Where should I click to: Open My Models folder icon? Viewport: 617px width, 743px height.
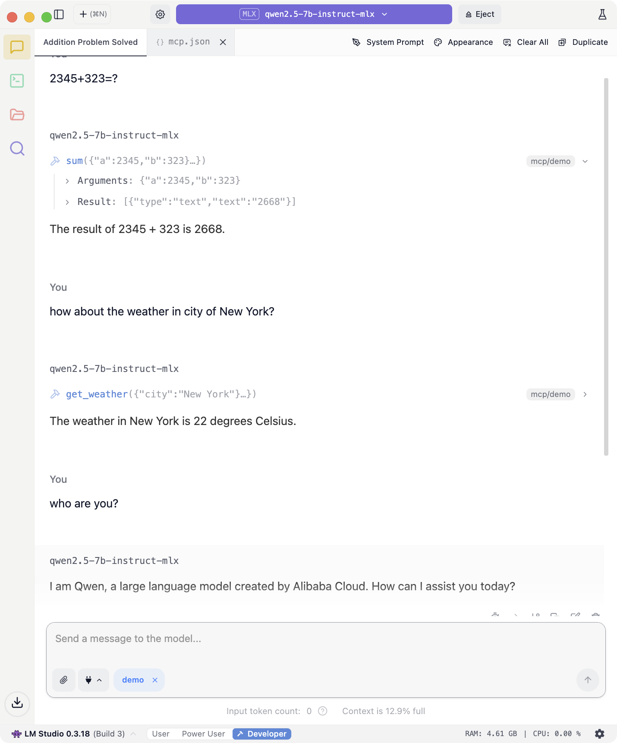[x=17, y=114]
